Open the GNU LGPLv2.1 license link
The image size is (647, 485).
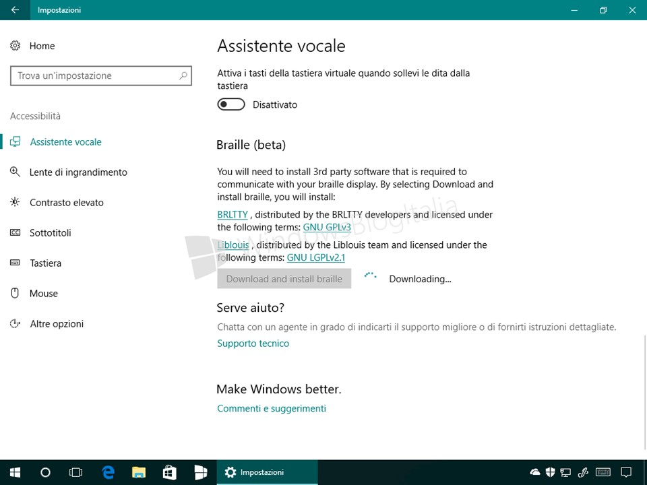click(x=315, y=258)
